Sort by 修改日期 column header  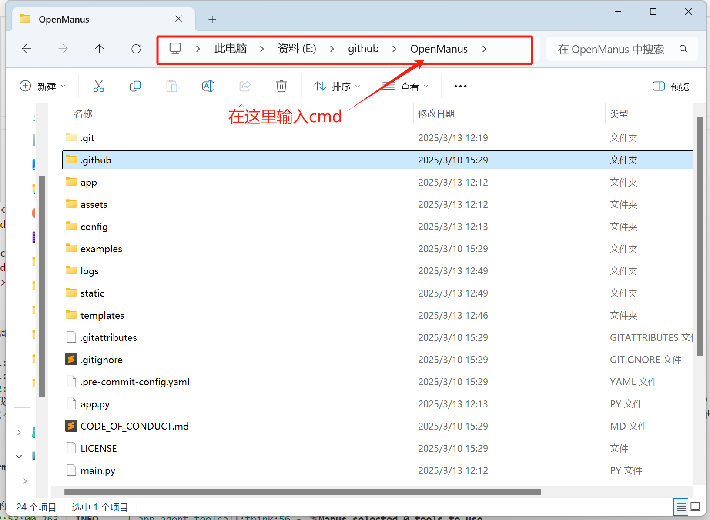tap(436, 114)
